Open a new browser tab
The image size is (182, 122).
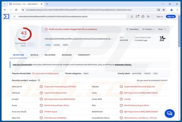(x=47, y=4)
